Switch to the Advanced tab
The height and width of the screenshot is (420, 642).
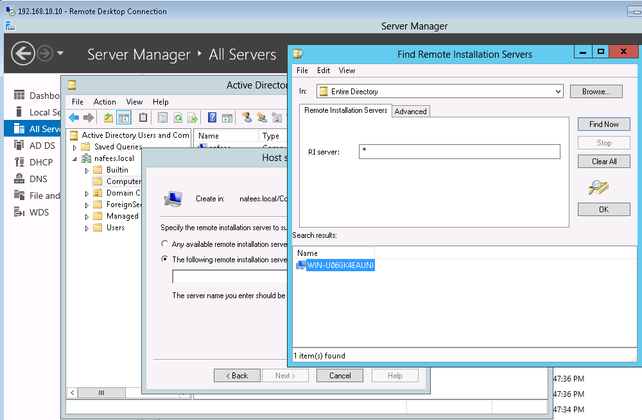pos(410,111)
